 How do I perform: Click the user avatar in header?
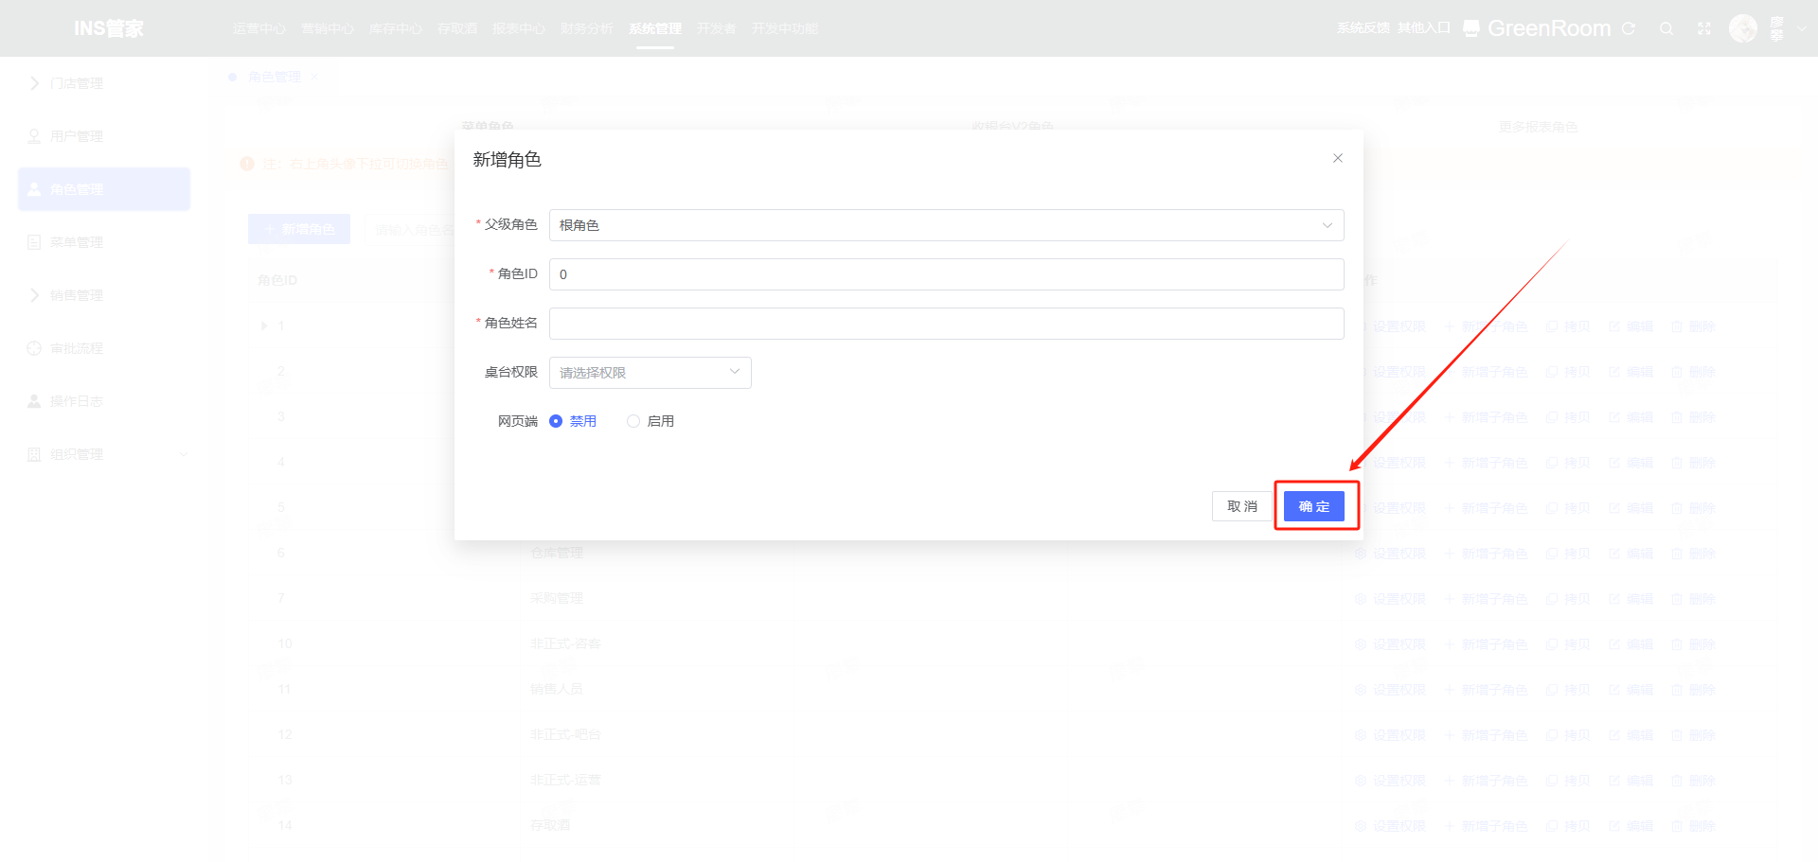coord(1742,28)
